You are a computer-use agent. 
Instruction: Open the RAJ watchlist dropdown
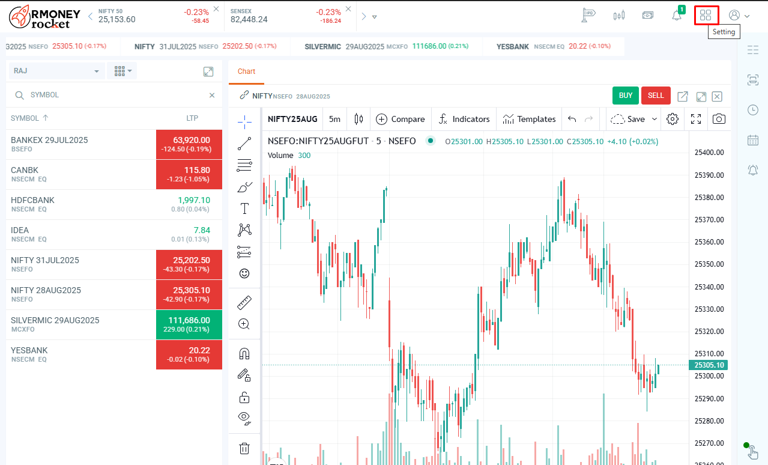tap(56, 71)
